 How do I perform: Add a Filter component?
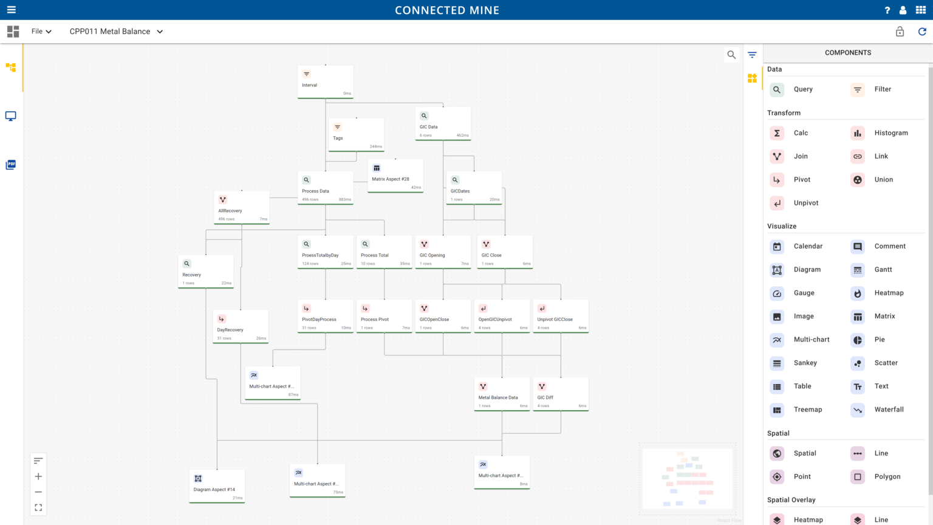click(883, 89)
